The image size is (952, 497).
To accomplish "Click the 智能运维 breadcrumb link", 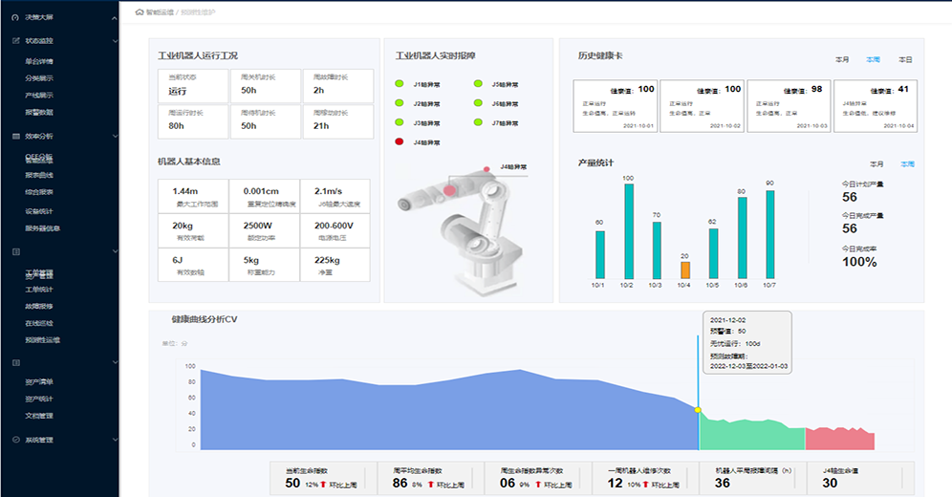I will [160, 12].
